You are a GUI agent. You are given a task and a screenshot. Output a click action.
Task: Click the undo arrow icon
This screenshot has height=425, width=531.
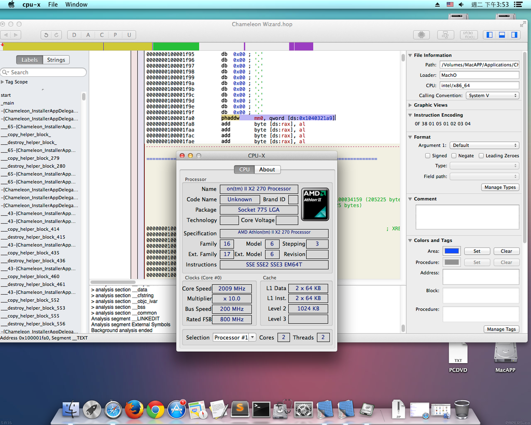tap(46, 35)
